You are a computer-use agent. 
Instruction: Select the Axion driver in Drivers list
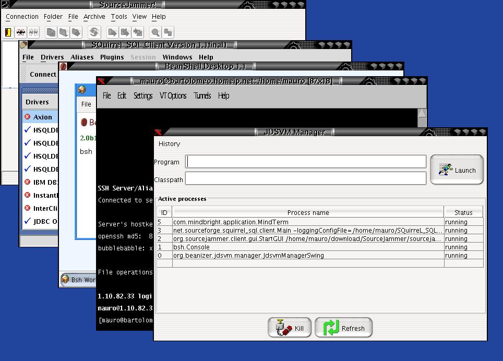point(40,117)
